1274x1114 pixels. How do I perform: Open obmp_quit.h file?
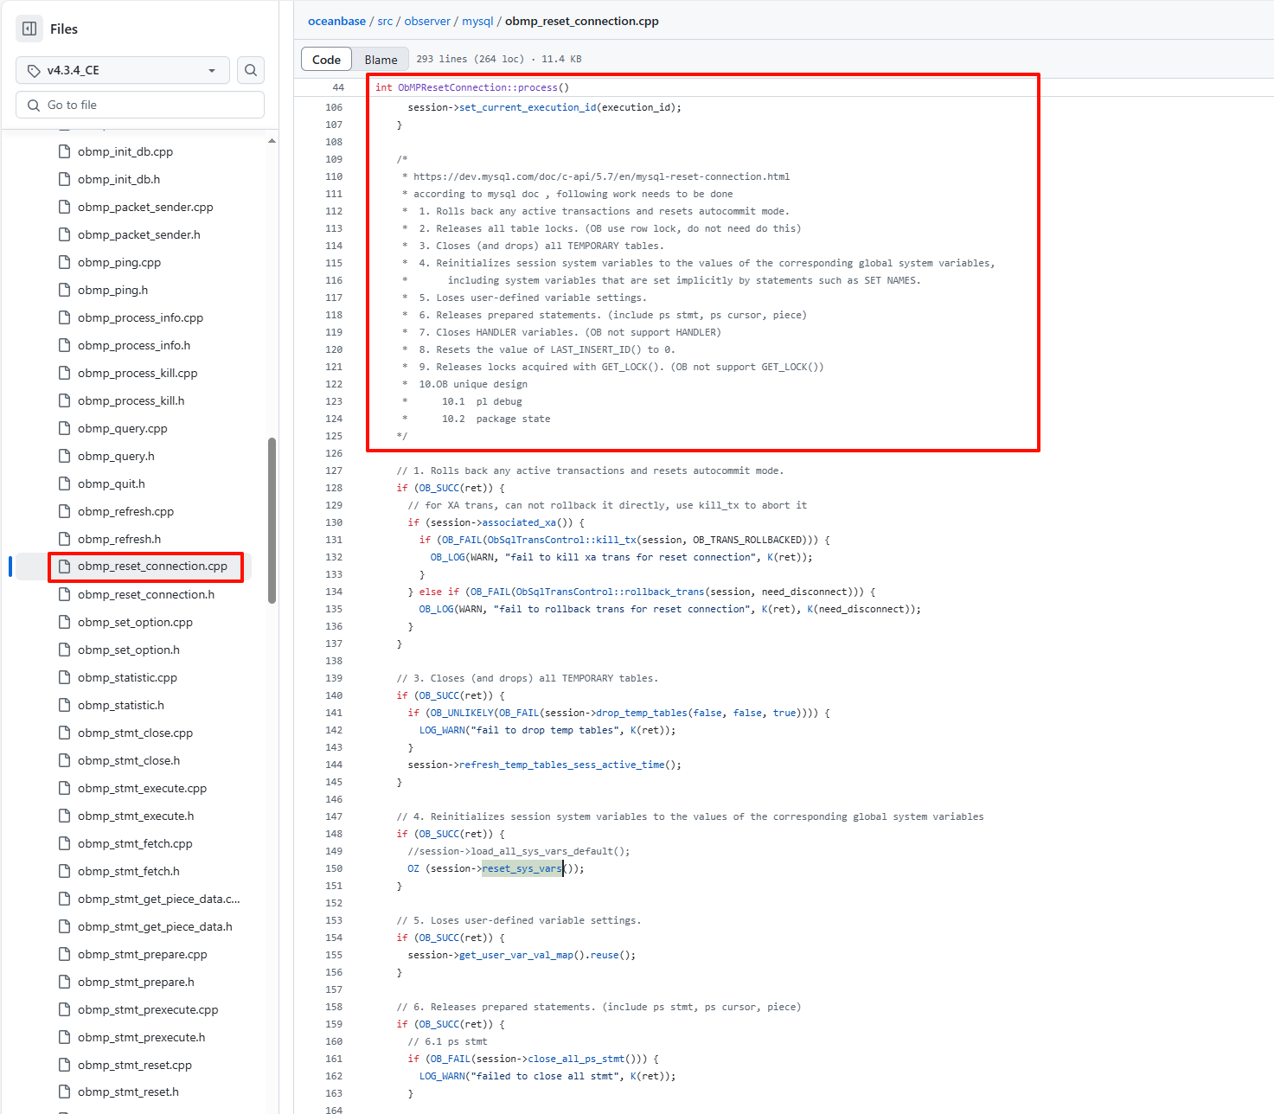pos(112,483)
